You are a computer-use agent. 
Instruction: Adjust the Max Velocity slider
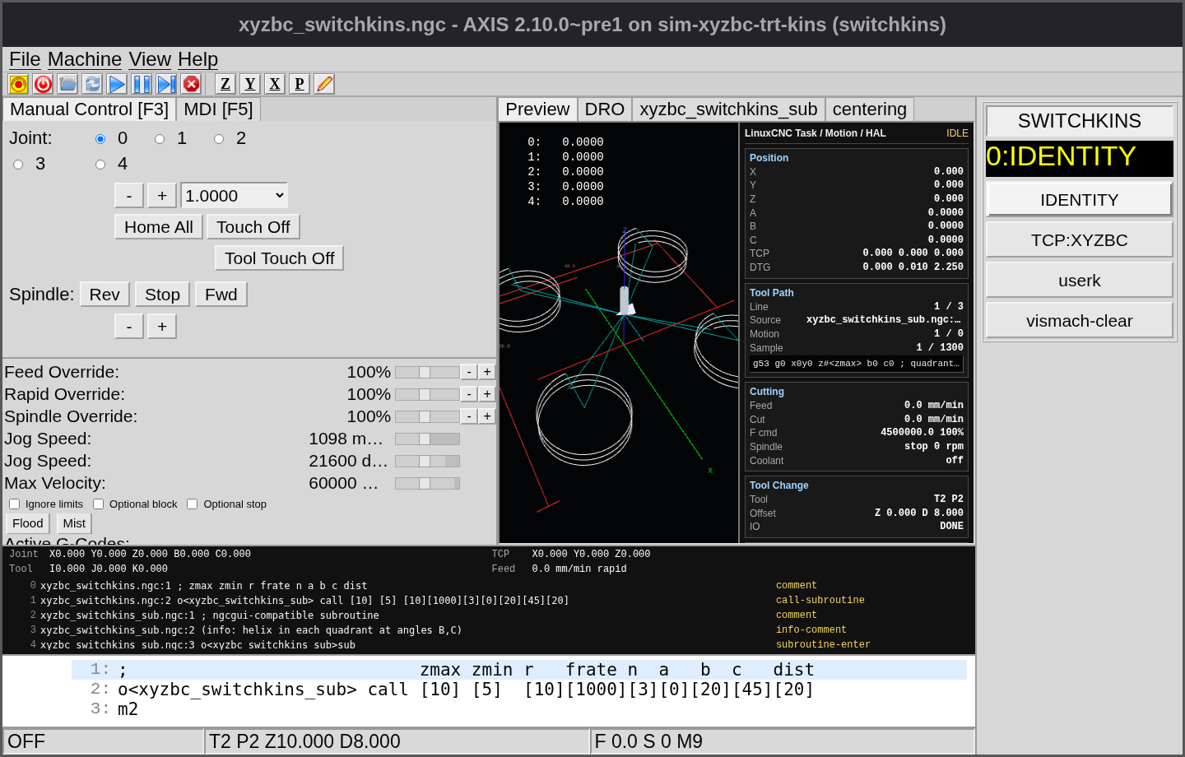pyautogui.click(x=427, y=483)
